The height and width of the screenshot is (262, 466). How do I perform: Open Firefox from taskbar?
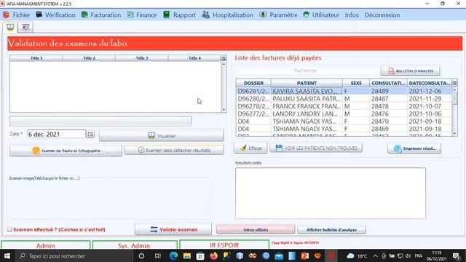click(x=213, y=255)
